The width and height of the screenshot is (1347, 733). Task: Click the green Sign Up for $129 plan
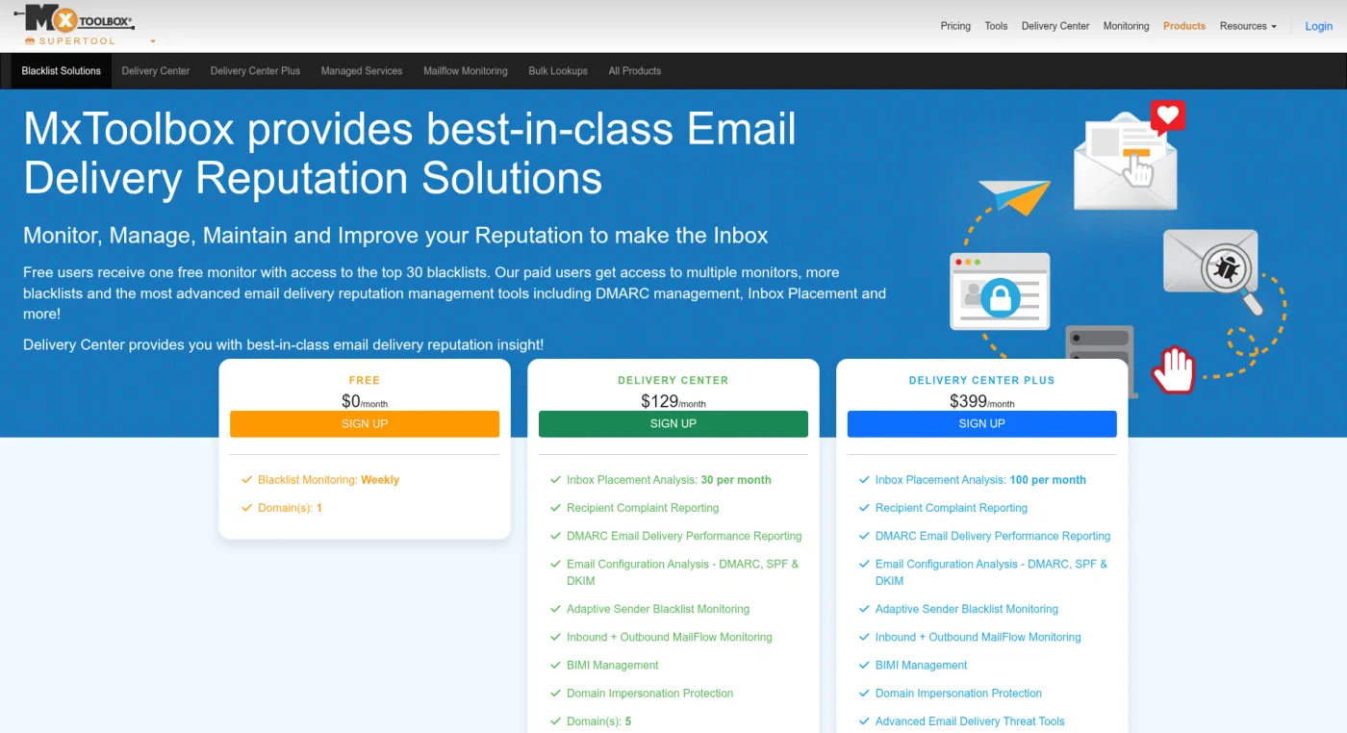673,424
